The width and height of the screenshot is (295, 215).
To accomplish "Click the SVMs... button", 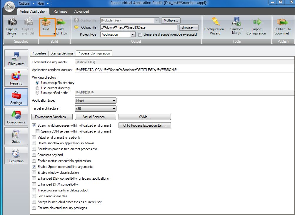I will 144,117.
